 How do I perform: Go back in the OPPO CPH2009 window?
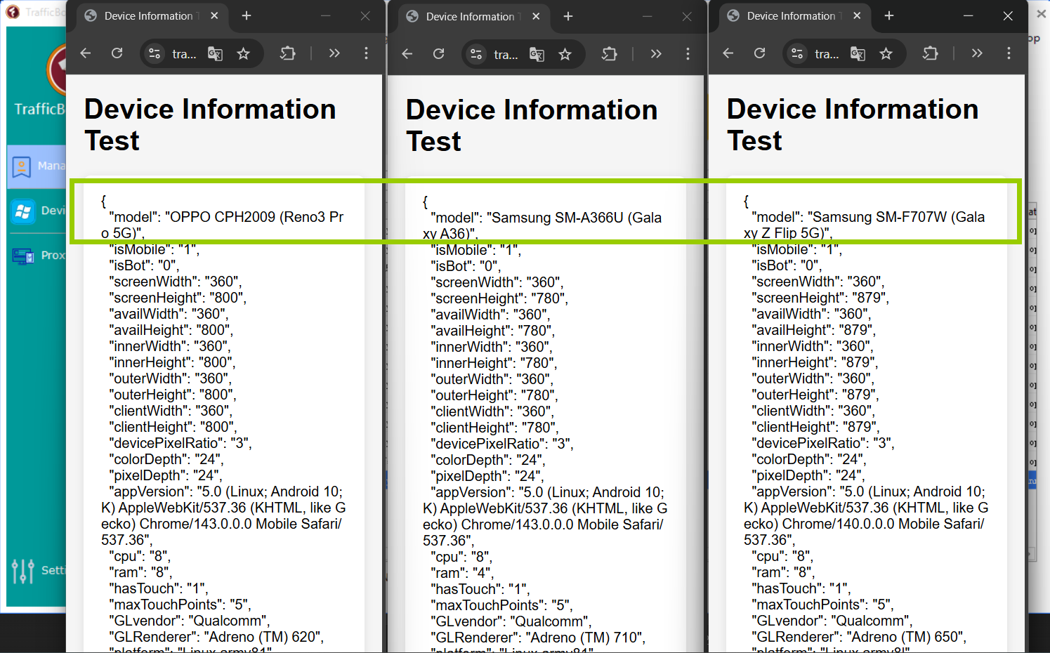[x=86, y=53]
